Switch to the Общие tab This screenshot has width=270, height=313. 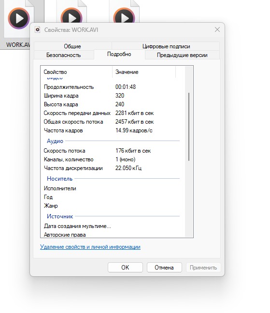pos(72,46)
